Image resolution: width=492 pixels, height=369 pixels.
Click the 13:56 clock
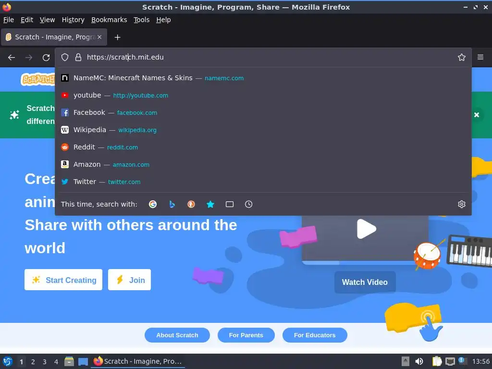480,361
